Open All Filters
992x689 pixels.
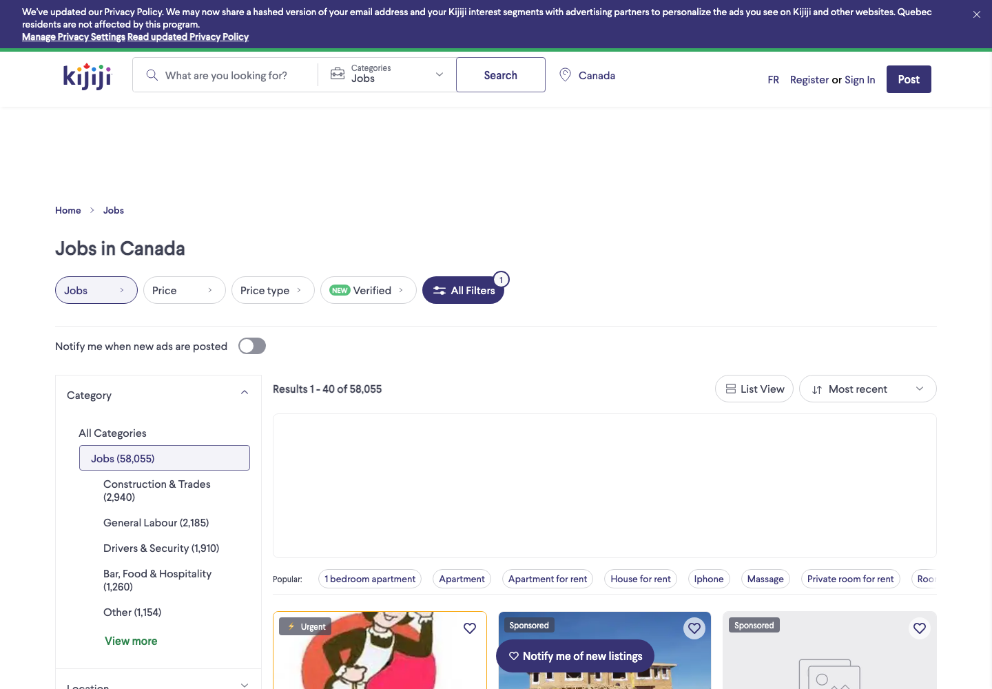tap(463, 290)
